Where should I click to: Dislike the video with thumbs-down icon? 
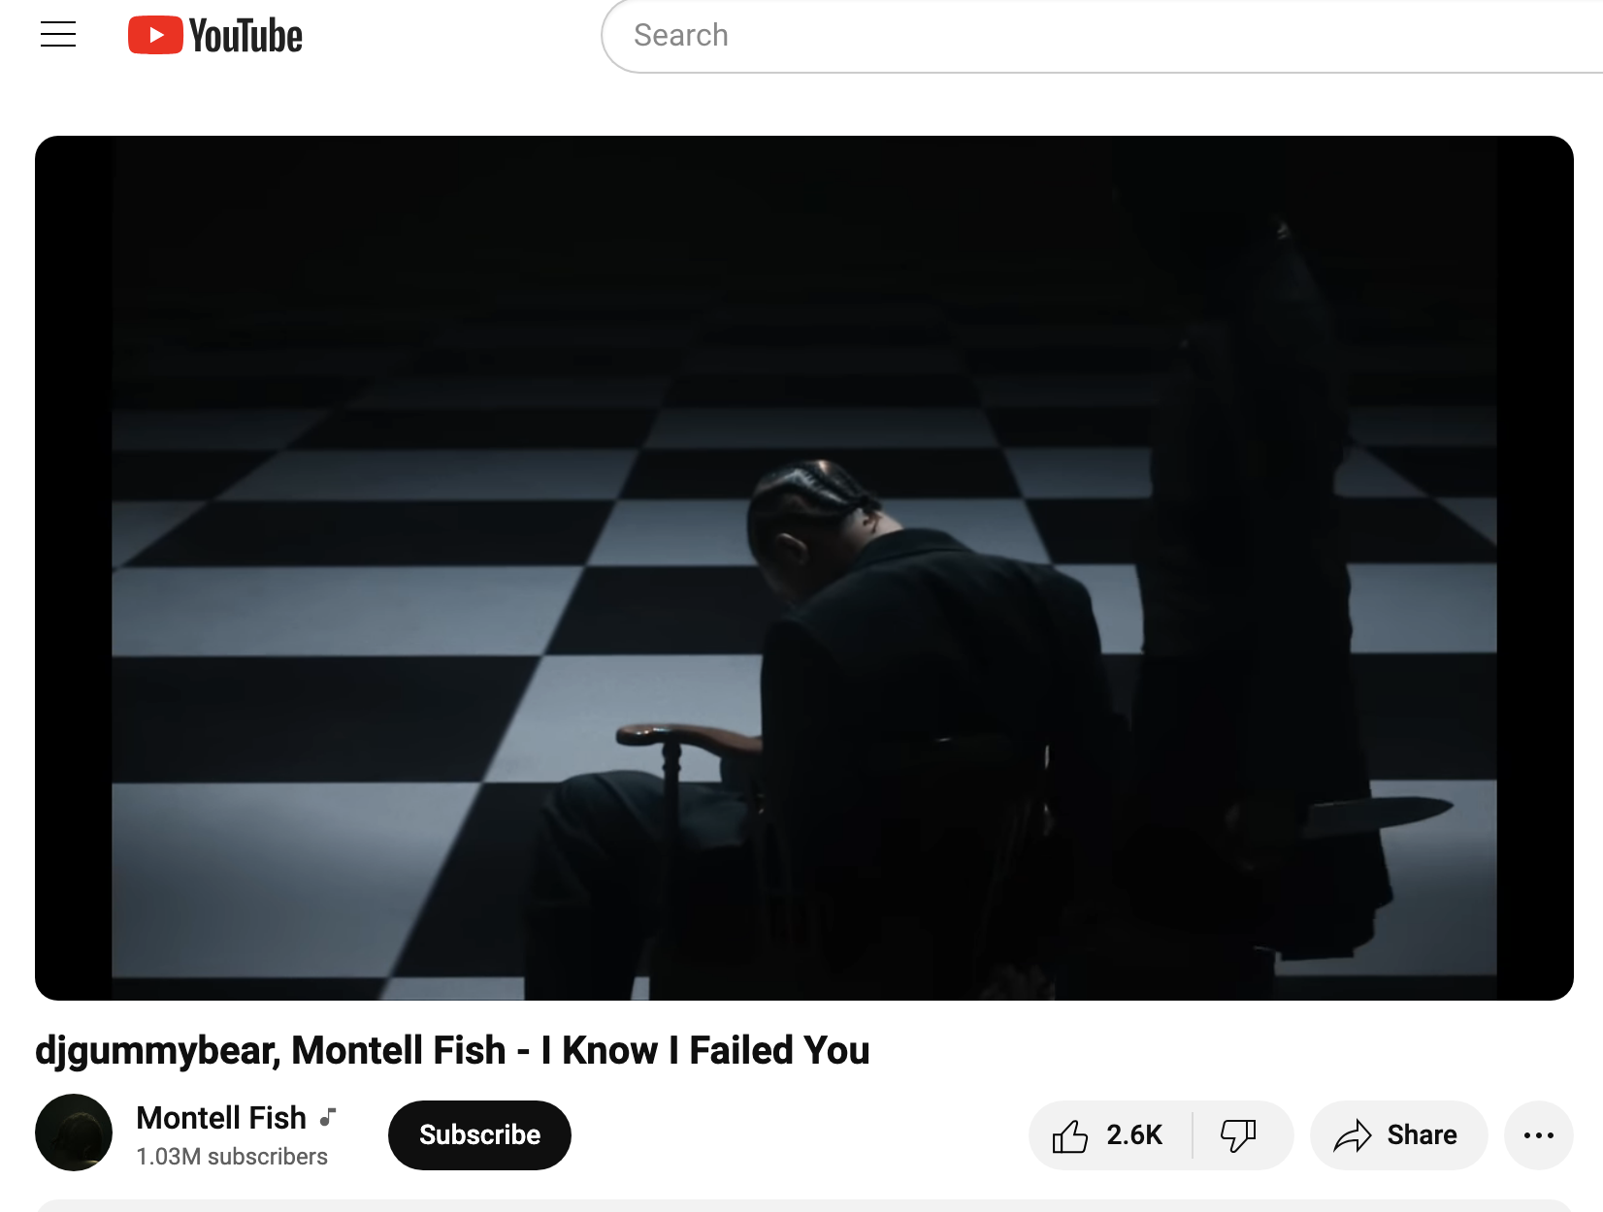pos(1238,1135)
